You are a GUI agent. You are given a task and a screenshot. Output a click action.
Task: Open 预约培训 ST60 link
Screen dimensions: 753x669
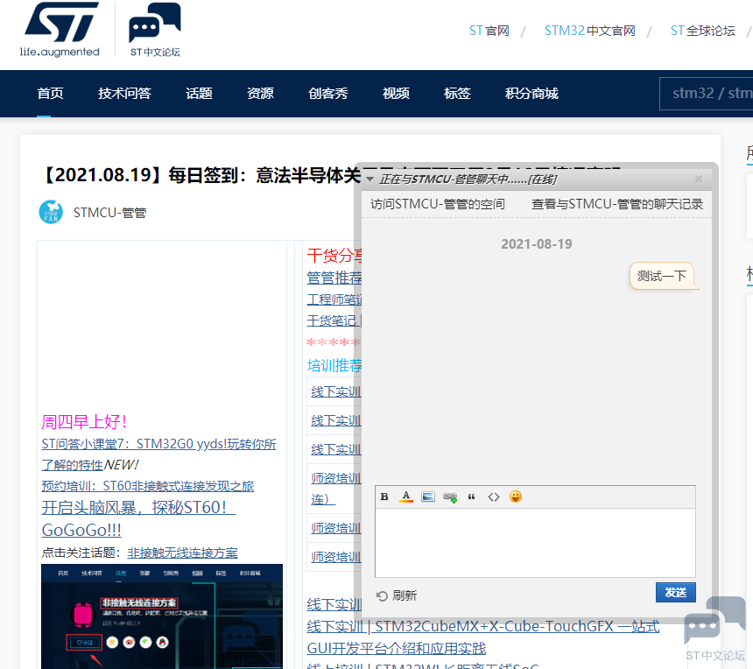[x=147, y=486]
